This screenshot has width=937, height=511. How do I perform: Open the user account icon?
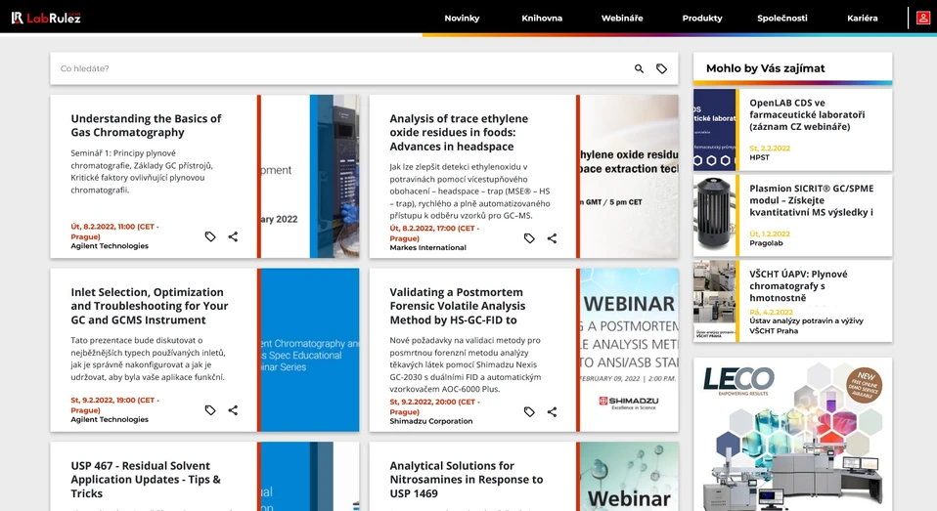coord(922,18)
